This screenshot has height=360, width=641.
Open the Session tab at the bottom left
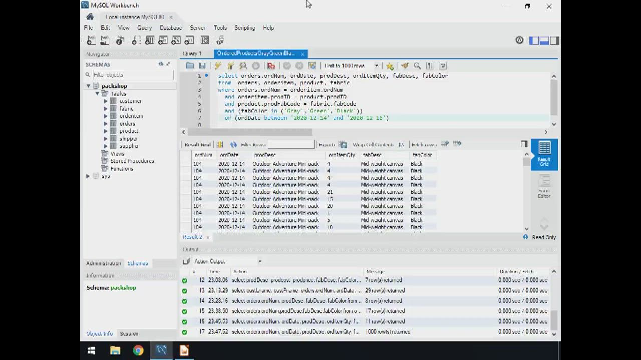tap(129, 334)
